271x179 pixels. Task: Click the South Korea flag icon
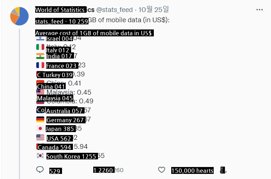[40, 156]
